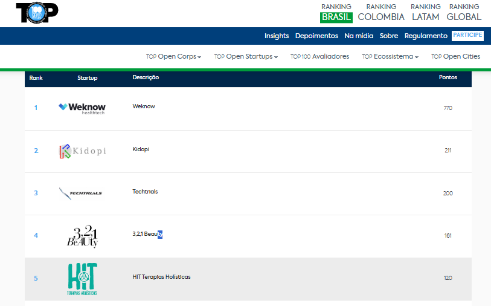Screen dimensions: 491x306
Task: Click rank number 3
Action: [36, 193]
